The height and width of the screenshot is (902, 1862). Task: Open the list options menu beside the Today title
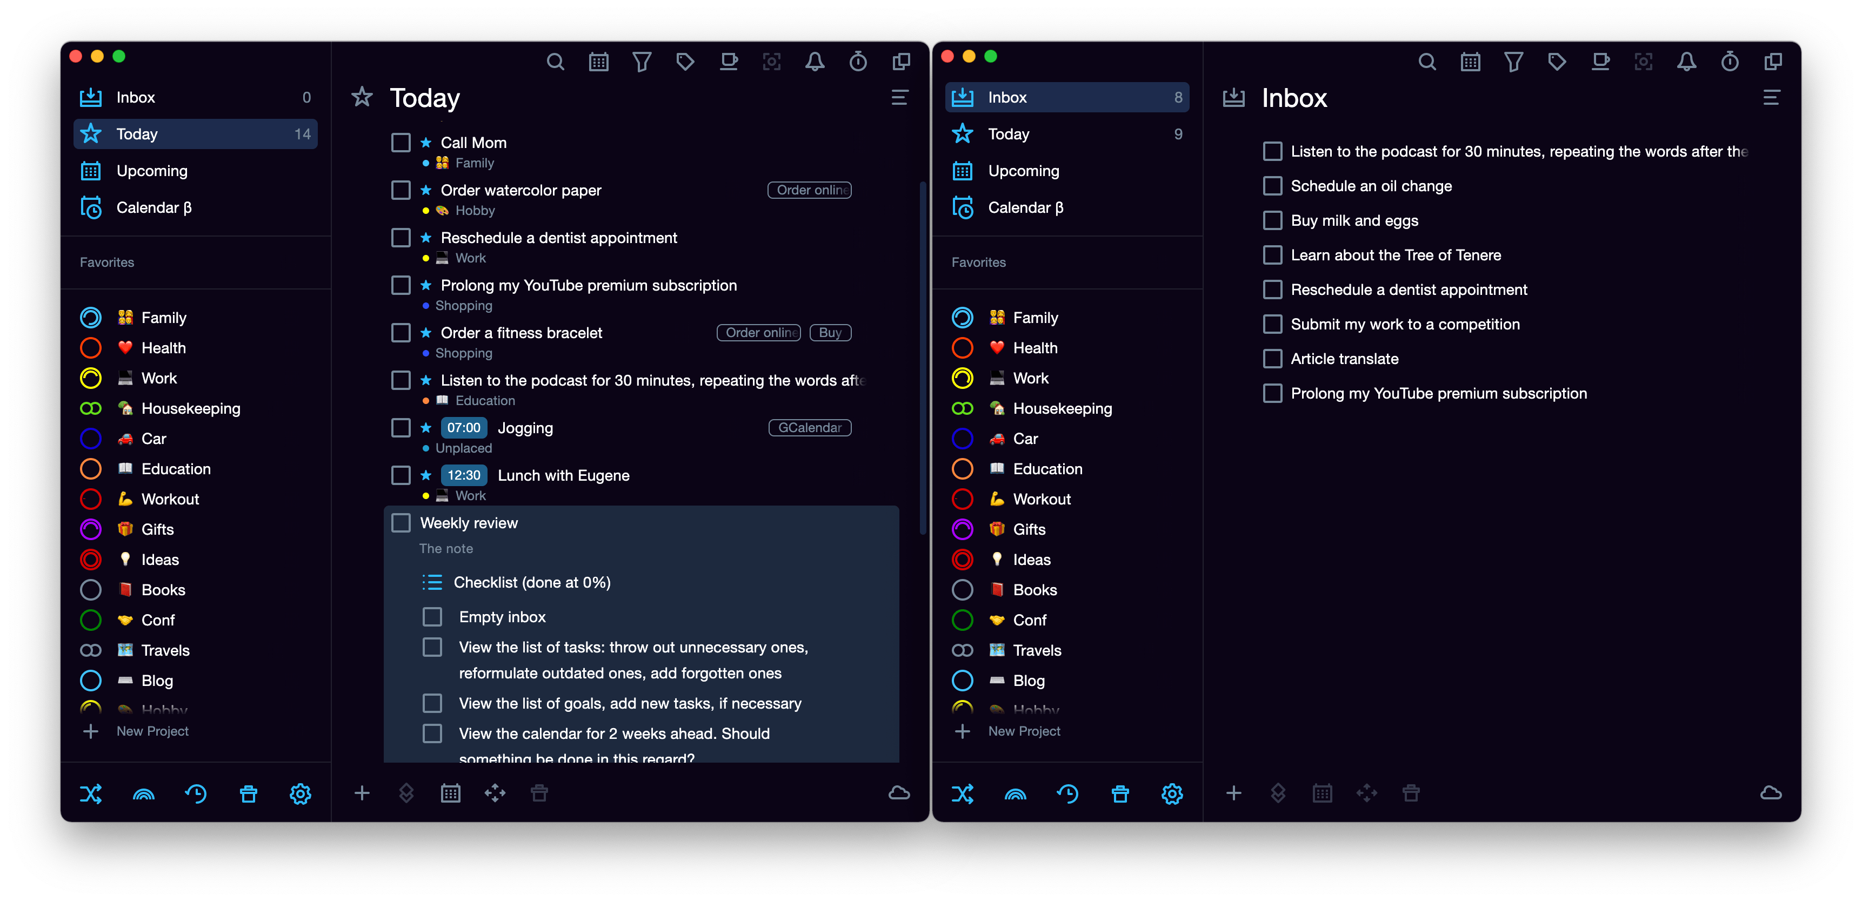click(x=899, y=98)
